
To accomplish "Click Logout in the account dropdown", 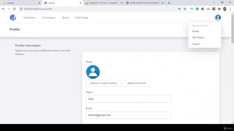I will (205, 44).
